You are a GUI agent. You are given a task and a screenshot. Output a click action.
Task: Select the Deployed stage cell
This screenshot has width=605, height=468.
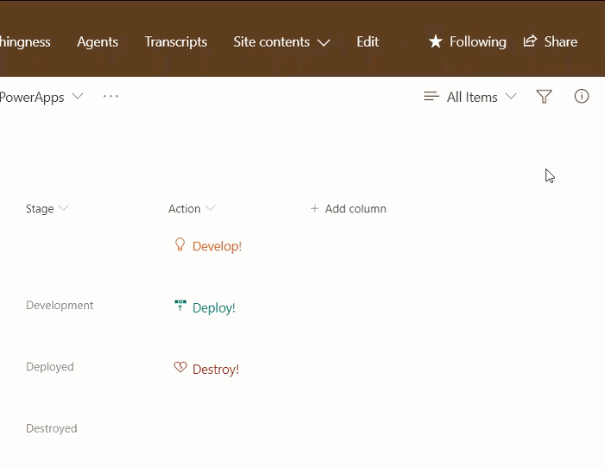point(50,367)
